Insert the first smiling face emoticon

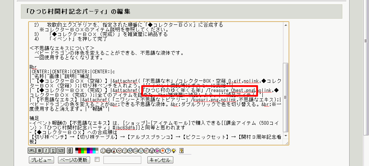coord(103,151)
